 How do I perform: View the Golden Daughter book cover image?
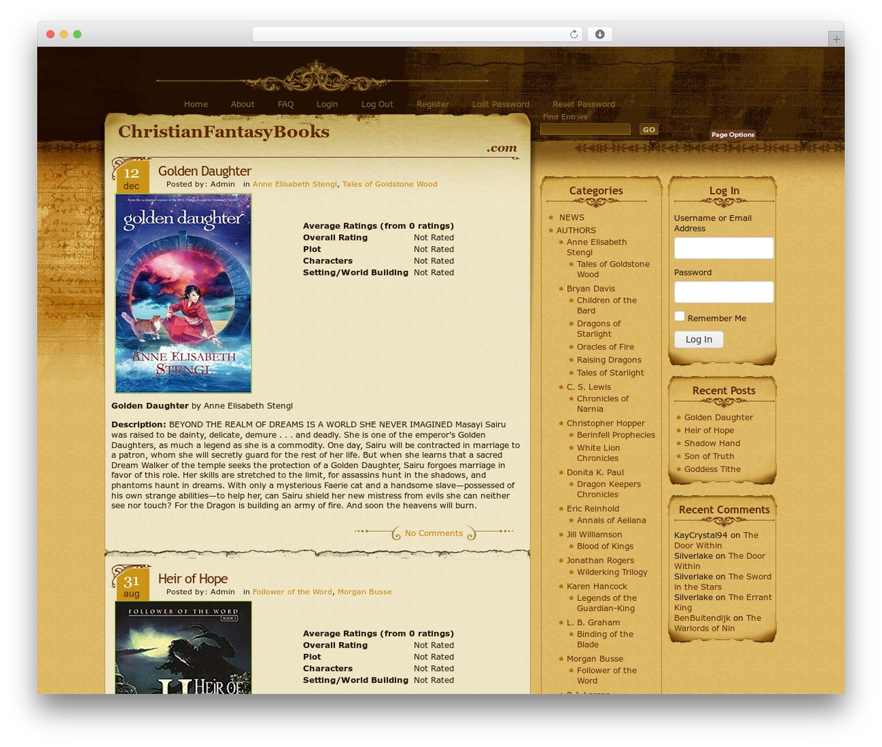(x=183, y=294)
